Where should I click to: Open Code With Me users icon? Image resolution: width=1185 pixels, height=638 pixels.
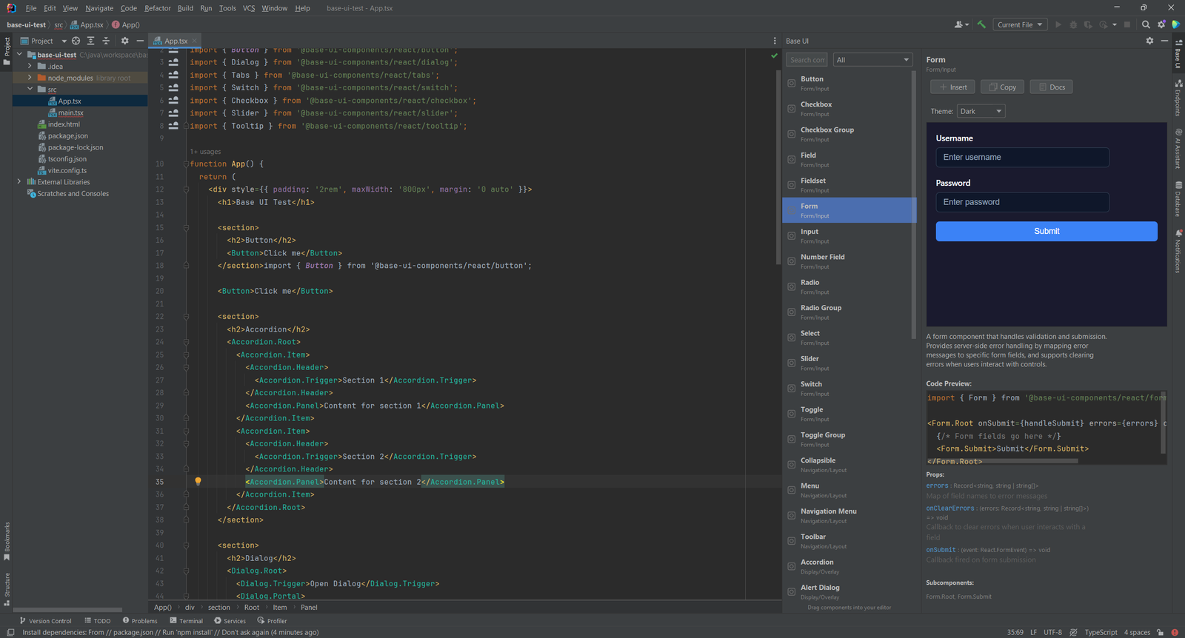coord(961,24)
